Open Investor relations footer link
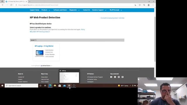 click(x=23, y=82)
